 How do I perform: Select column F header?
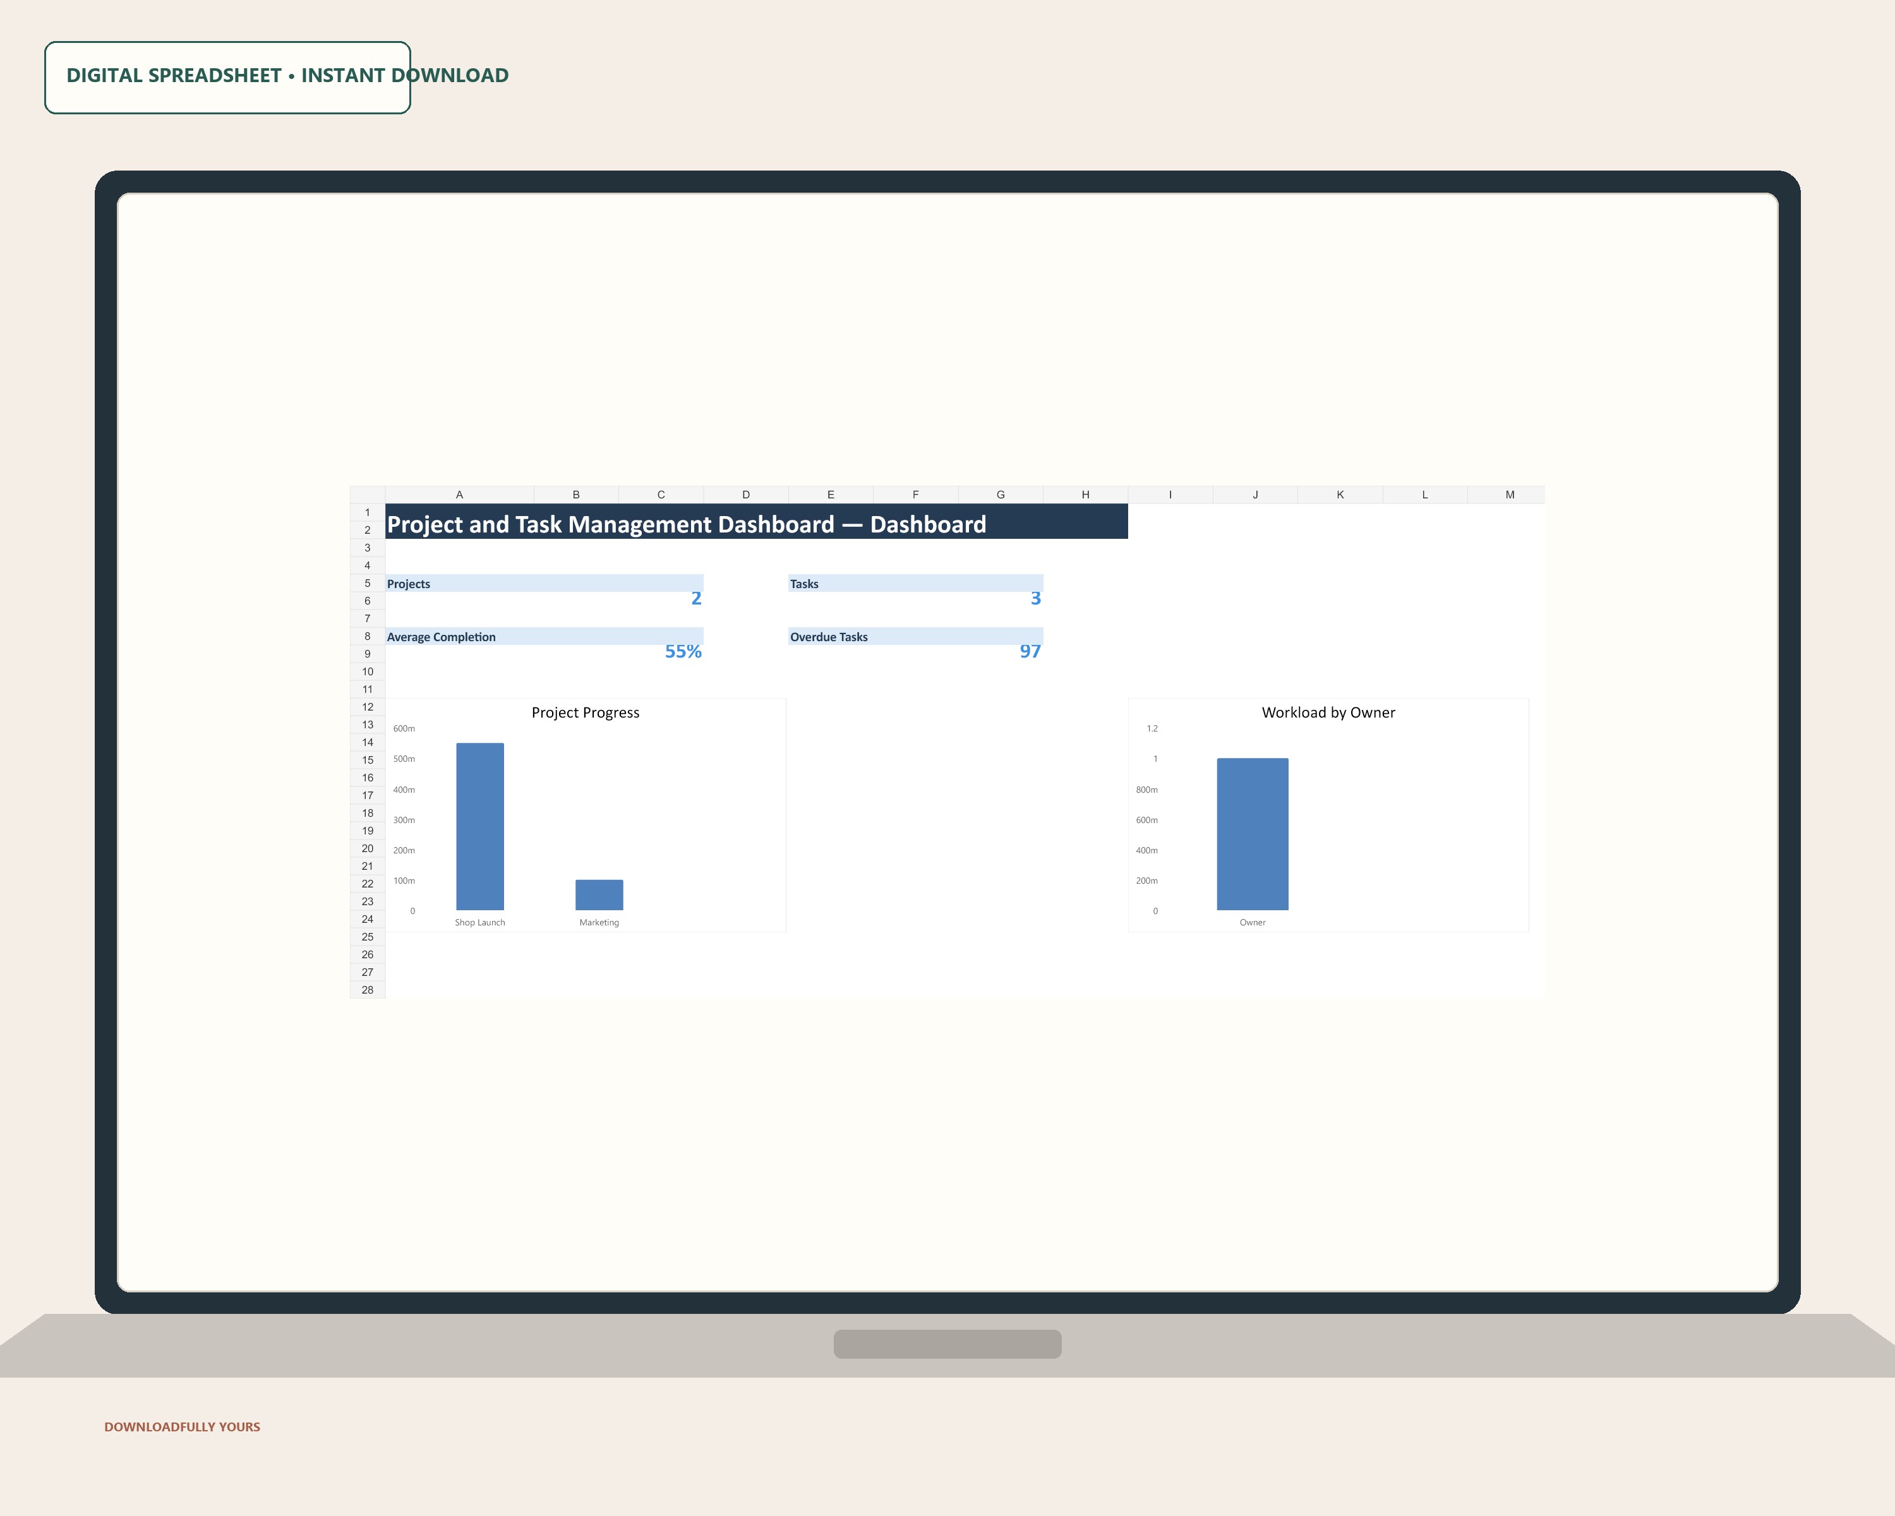click(916, 495)
